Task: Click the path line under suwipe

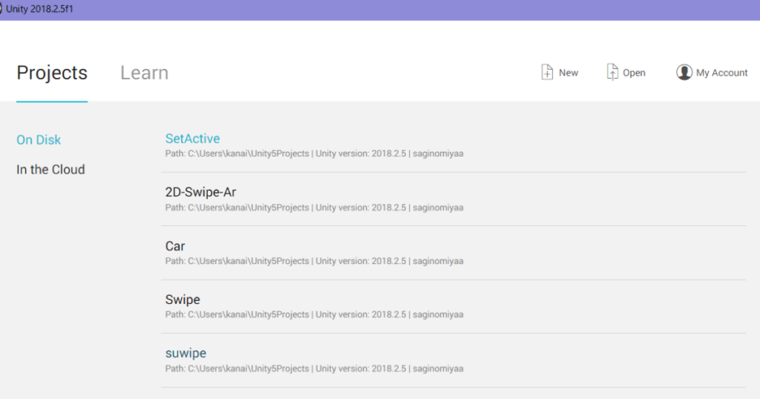Action: coord(314,368)
